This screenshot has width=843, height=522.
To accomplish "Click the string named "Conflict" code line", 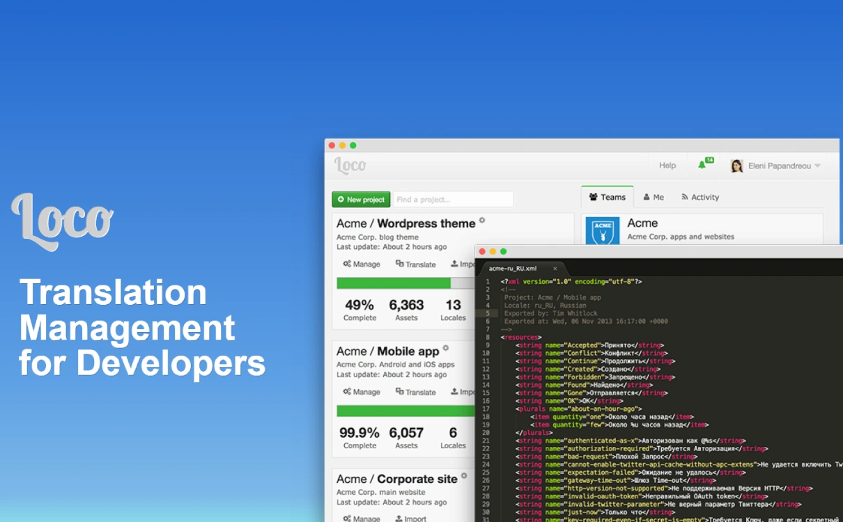I will [591, 354].
